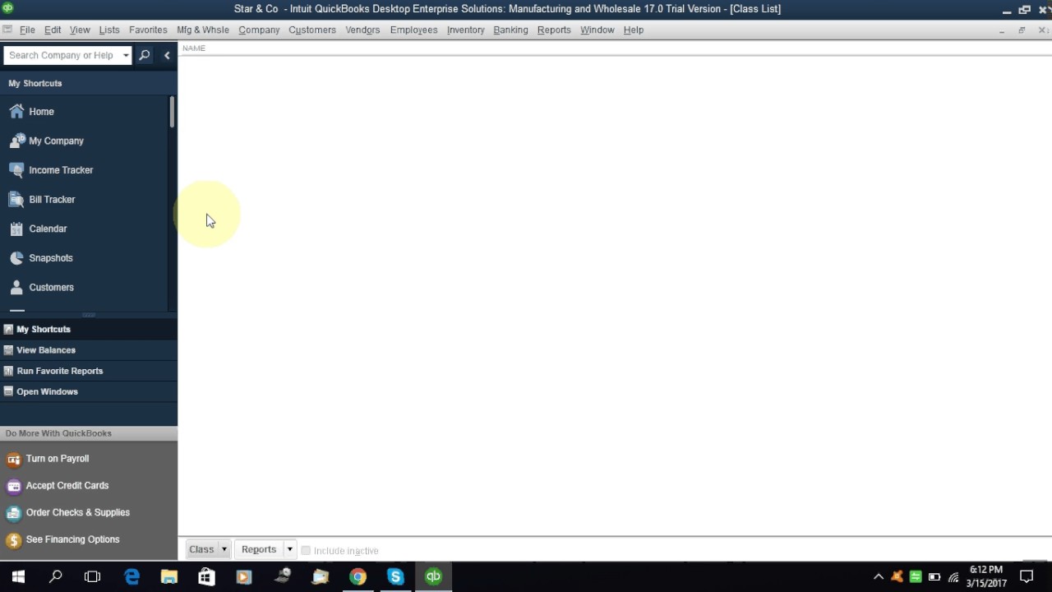Image resolution: width=1052 pixels, height=592 pixels.
Task: Open Task View on taskbar
Action: click(x=92, y=577)
